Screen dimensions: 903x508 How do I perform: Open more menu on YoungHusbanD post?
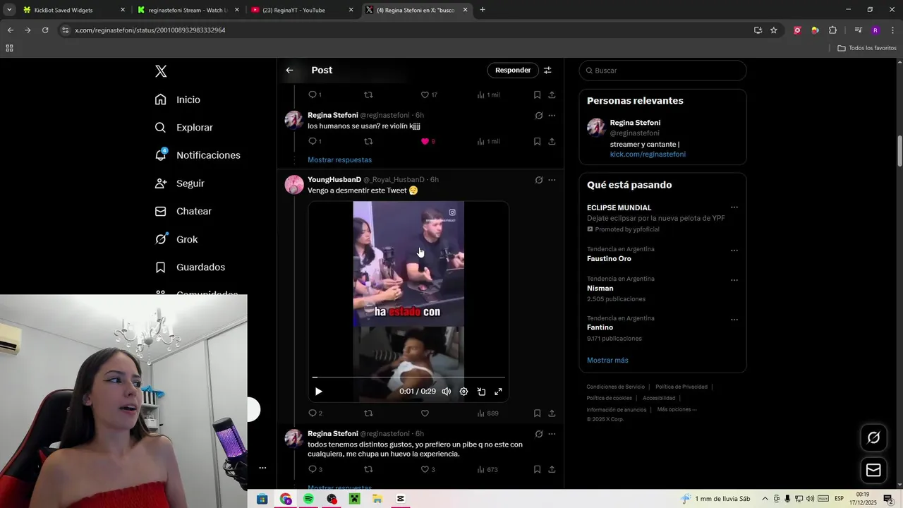pyautogui.click(x=552, y=180)
